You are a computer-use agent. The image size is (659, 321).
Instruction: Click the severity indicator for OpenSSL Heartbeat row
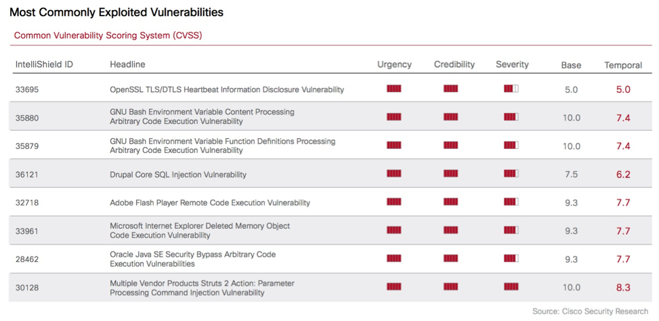[511, 89]
